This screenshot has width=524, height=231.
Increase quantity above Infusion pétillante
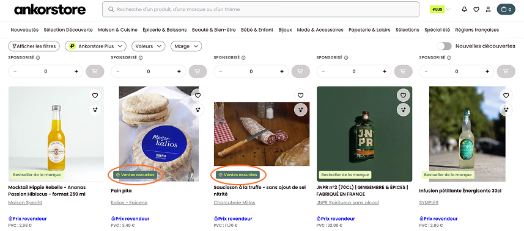click(x=487, y=71)
